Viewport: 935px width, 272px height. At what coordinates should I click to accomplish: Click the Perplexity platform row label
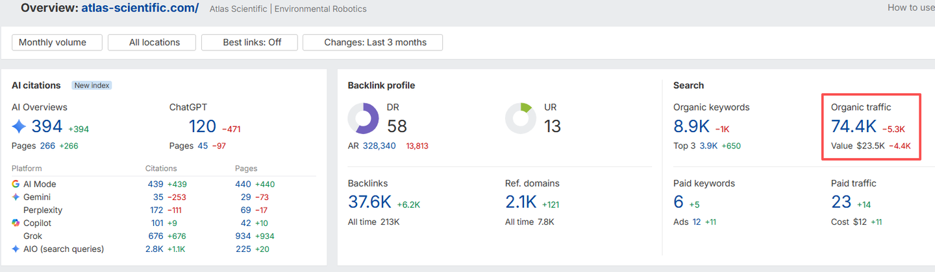click(43, 210)
